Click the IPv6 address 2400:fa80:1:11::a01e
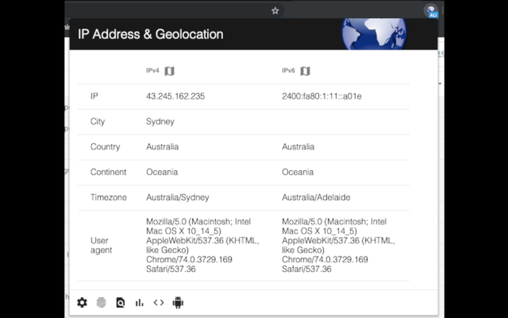This screenshot has height=318, width=508. 321,96
